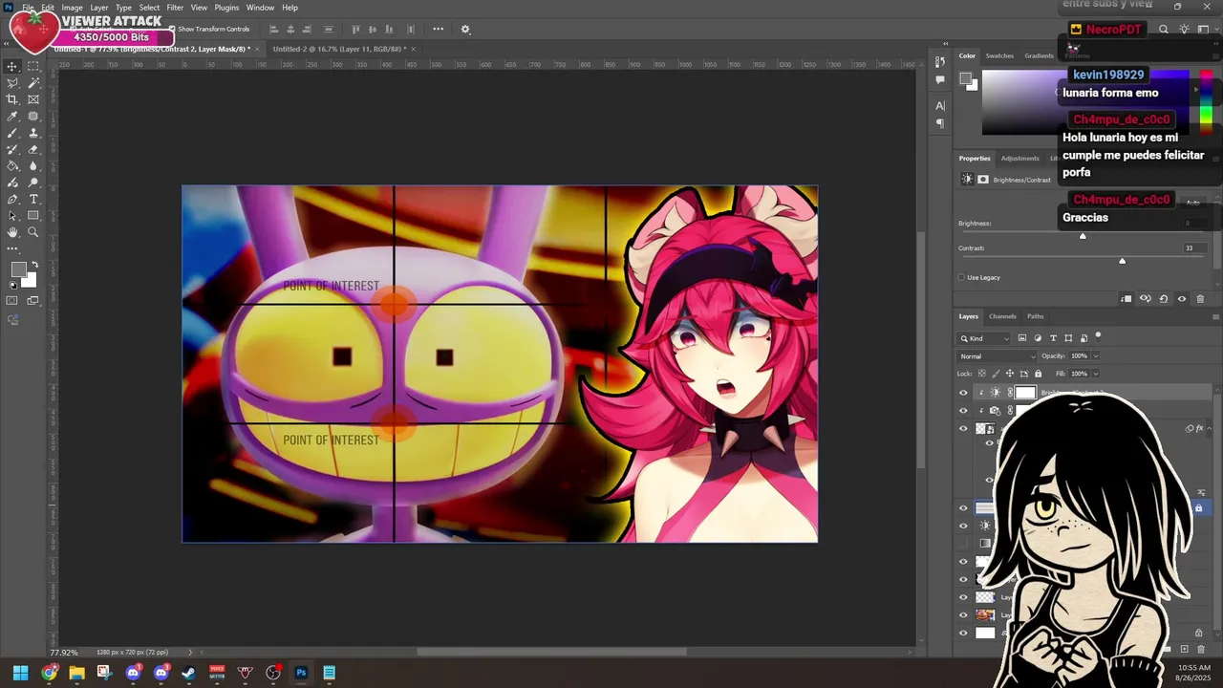
Task: Select the Frame tool
Action: pyautogui.click(x=33, y=99)
